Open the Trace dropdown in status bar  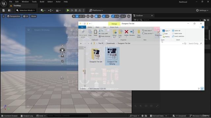tap(135, 116)
